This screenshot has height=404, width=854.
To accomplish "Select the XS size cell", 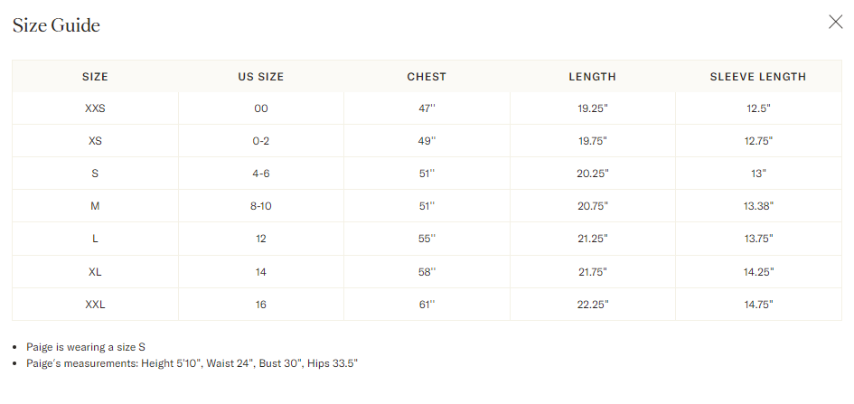I will 95,141.
